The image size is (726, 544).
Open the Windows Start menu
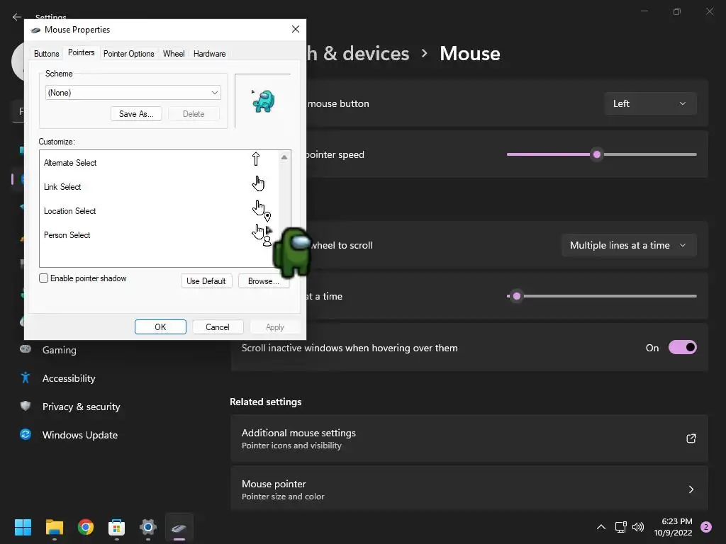(23, 527)
